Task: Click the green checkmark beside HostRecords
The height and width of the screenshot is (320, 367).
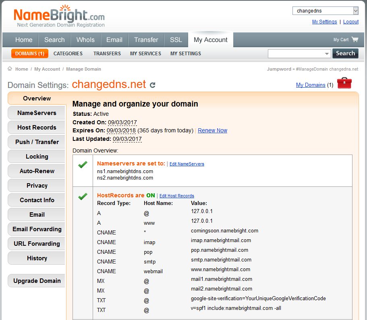Action: coord(83,196)
